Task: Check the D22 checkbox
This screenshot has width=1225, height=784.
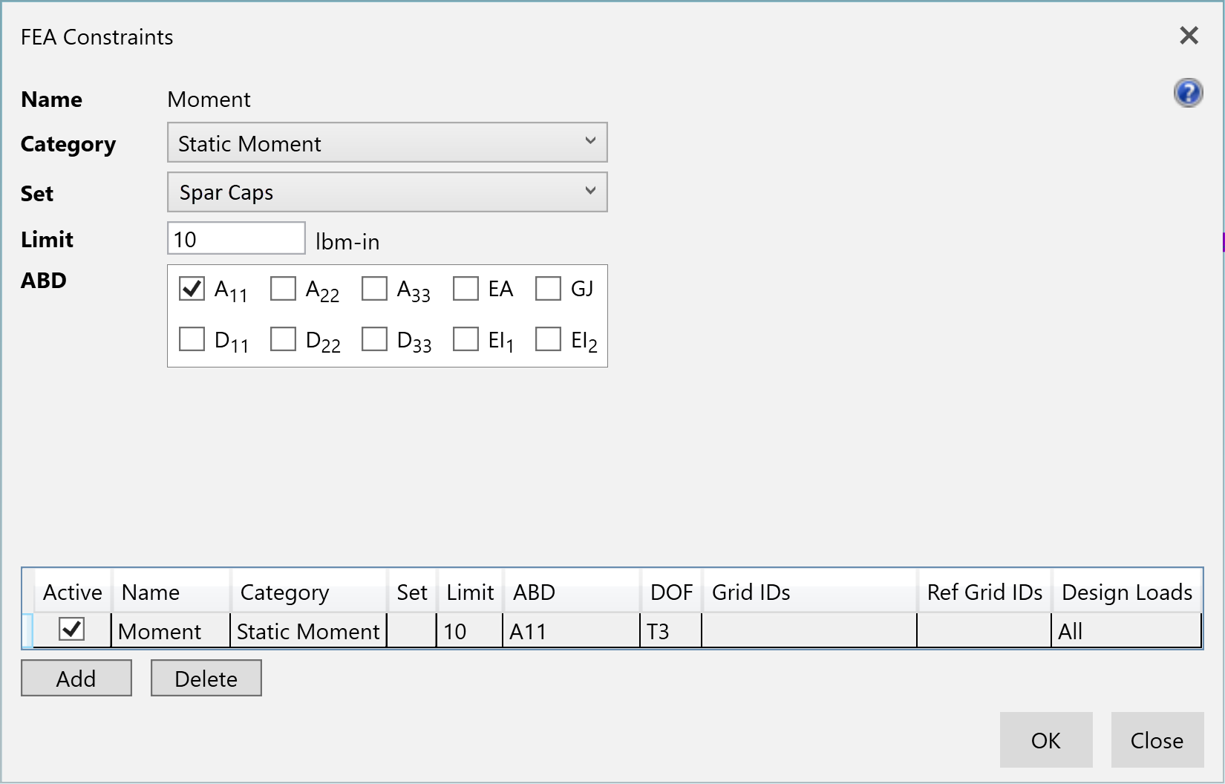Action: pyautogui.click(x=283, y=339)
